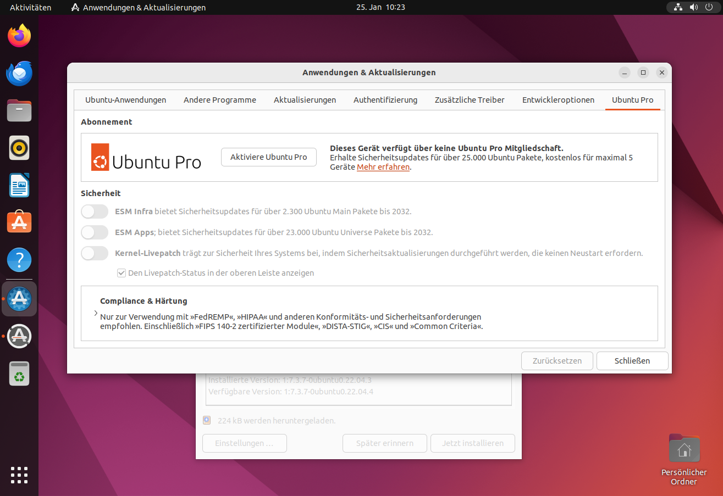Follow the Mehr erfahren link

click(x=383, y=167)
